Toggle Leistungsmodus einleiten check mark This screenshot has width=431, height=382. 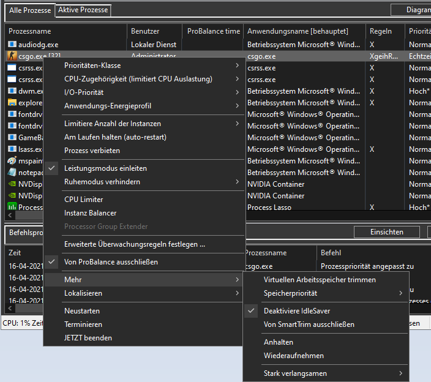click(51, 168)
